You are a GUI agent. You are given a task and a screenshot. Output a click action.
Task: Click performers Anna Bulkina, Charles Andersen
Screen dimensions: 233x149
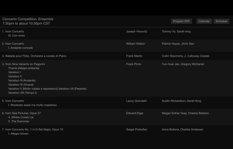[183, 129]
